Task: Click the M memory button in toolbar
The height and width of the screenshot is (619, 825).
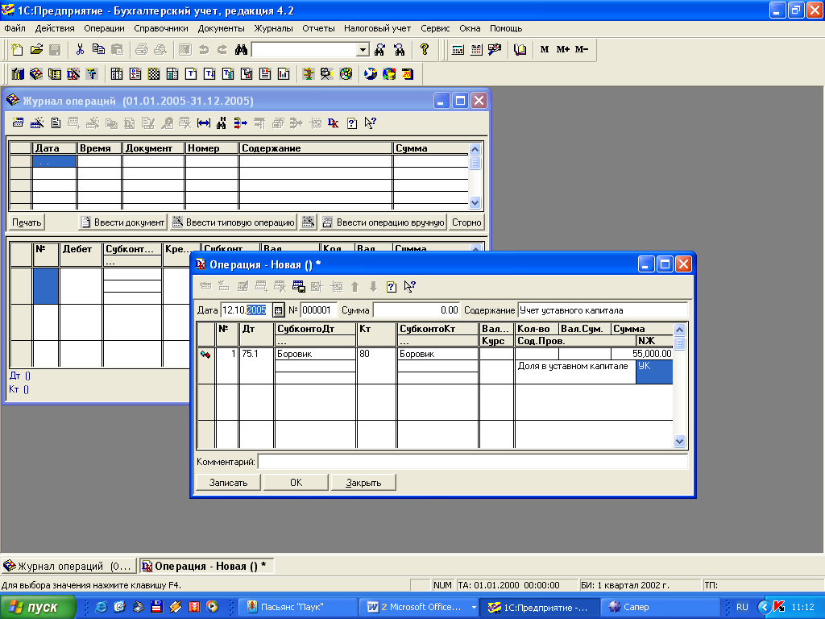Action: coord(545,49)
